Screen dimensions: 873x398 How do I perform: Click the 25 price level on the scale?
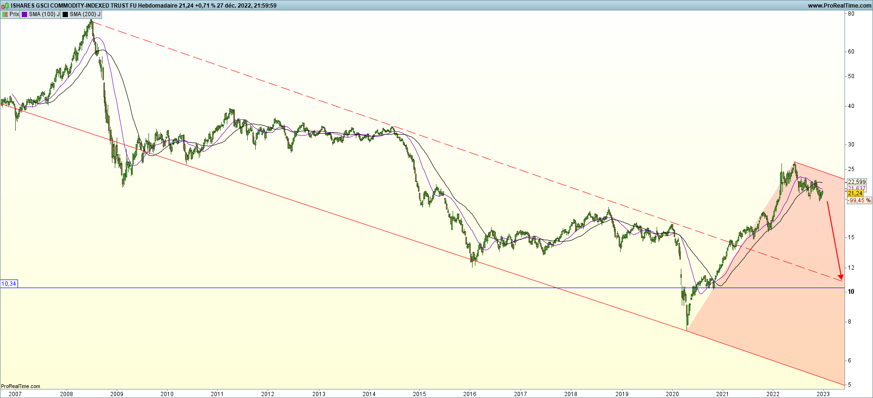point(851,169)
